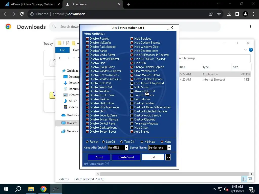Open the File tab in Explorer

click(x=62, y=50)
